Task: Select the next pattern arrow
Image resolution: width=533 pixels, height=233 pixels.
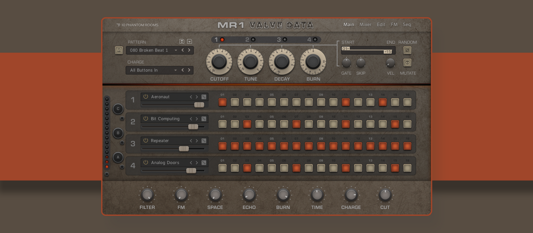Action: tap(189, 50)
